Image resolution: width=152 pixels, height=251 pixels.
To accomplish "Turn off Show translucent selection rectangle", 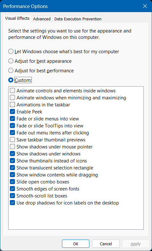I will pyautogui.click(x=12, y=168).
